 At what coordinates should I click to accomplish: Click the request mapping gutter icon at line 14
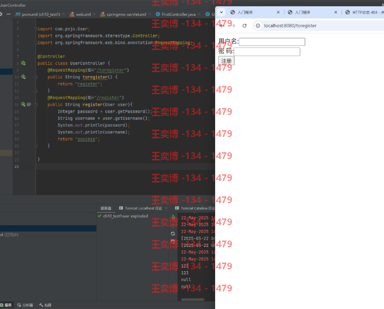23,104
